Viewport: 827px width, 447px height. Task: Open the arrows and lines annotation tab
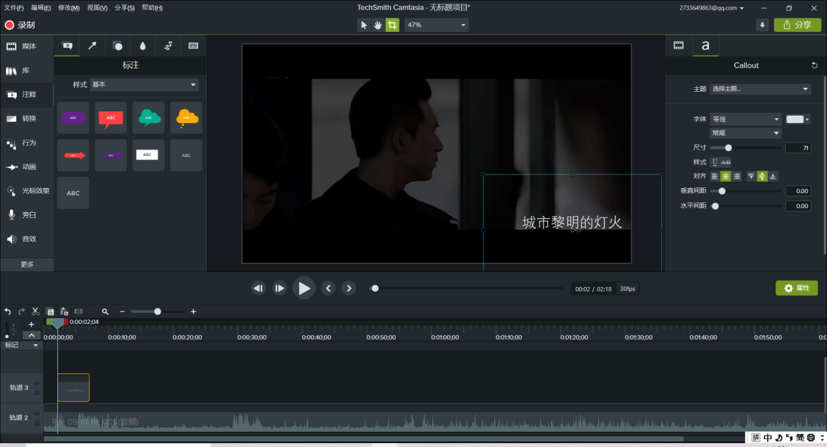(92, 46)
